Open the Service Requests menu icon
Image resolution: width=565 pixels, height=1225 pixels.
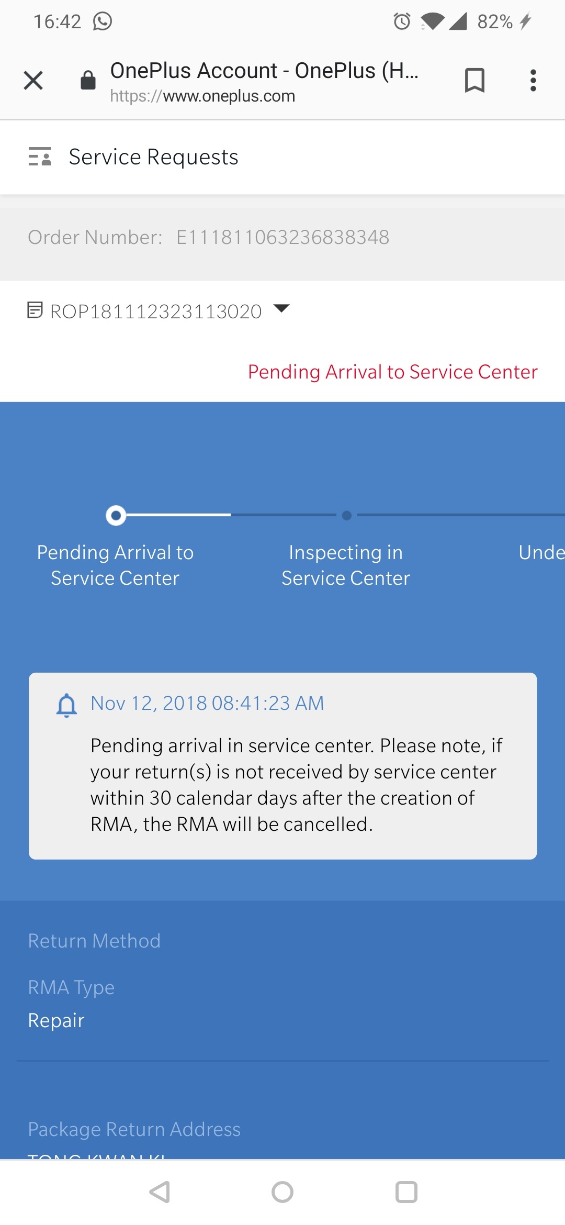(40, 157)
